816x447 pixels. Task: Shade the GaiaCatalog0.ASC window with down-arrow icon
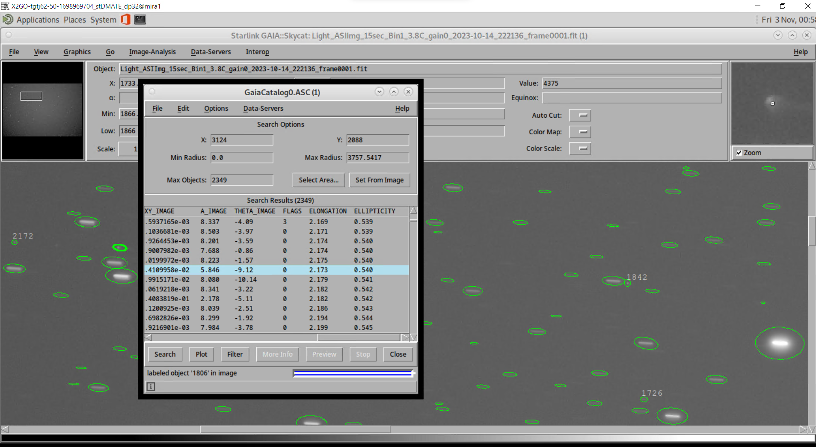click(379, 92)
